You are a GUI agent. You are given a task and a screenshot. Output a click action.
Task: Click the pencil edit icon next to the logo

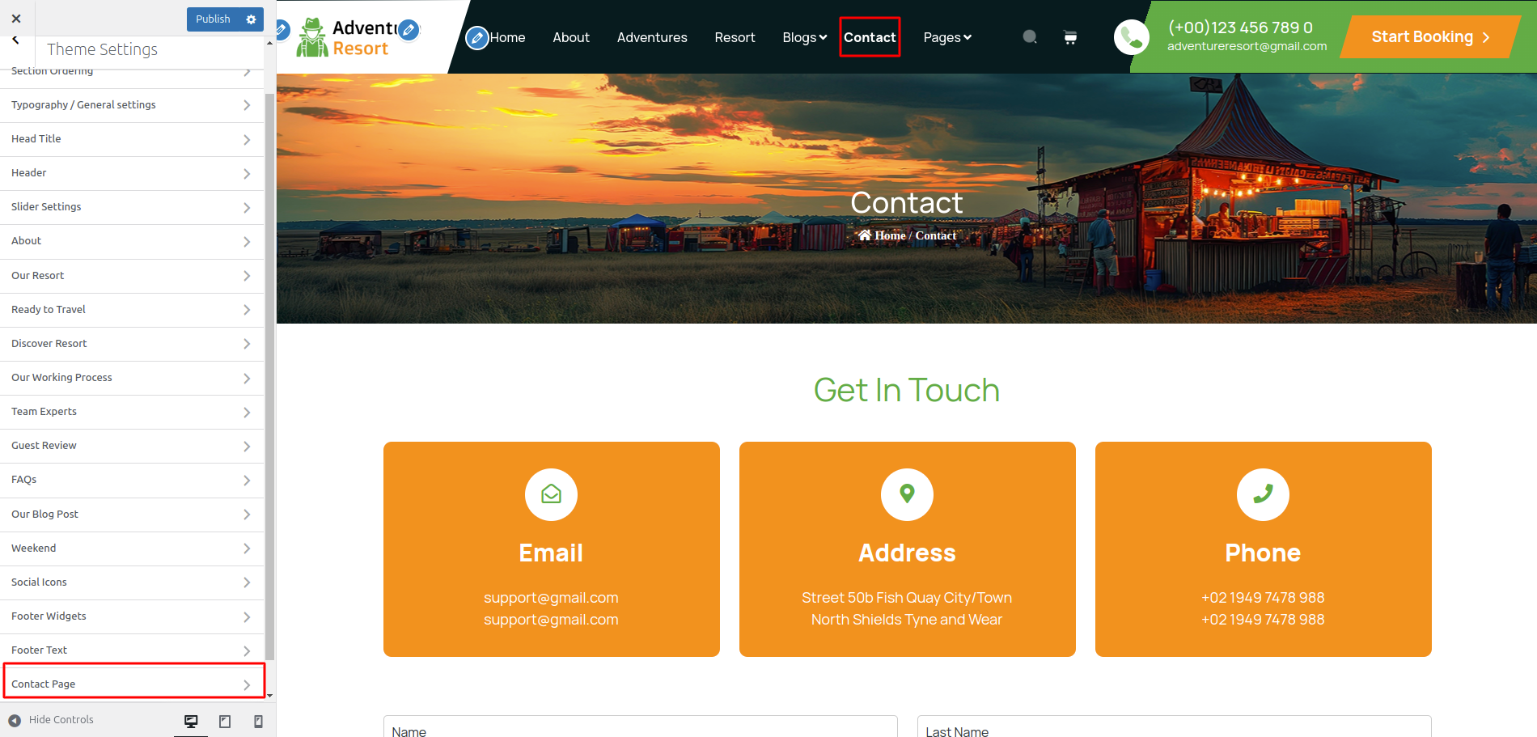pyautogui.click(x=409, y=29)
